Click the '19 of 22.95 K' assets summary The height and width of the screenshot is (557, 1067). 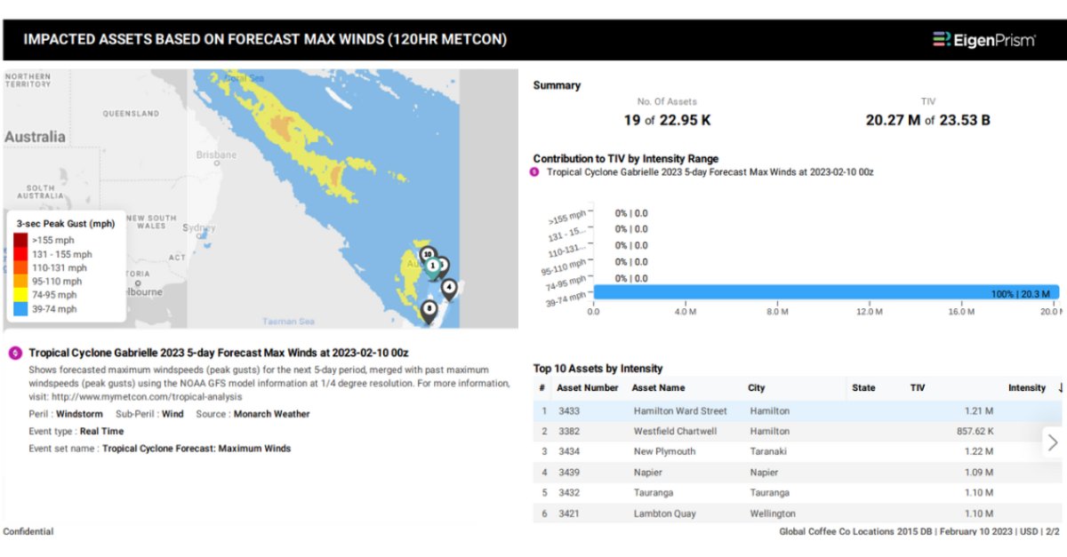click(667, 120)
